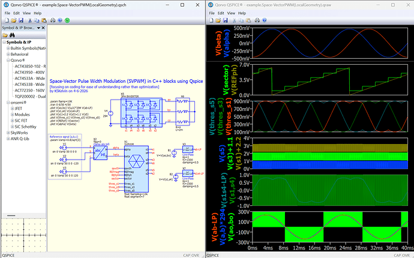Cut selection using scissors icon in schematic window
Viewport: 414px width, 258px height.
point(30,20)
